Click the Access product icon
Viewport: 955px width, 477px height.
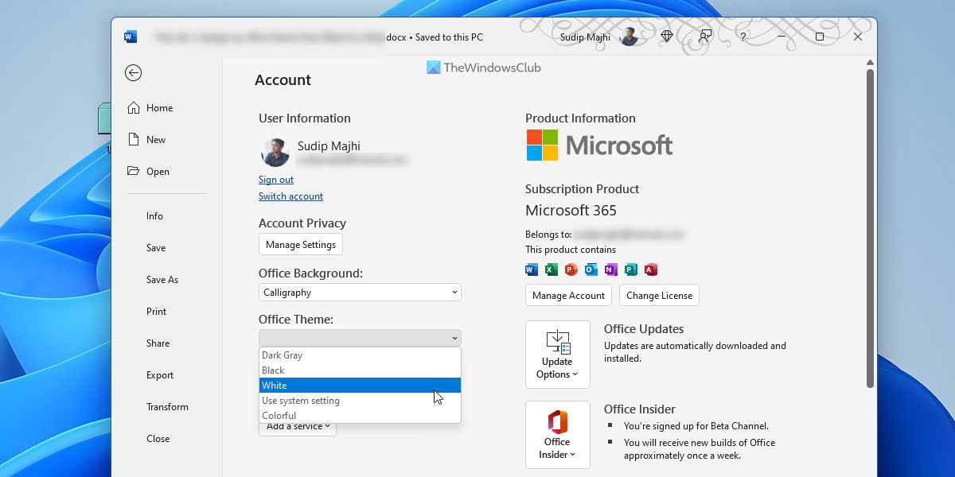click(x=651, y=270)
